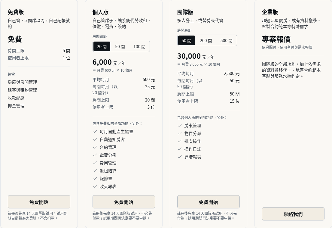Viewport: 332px width, 228px height.
Task: Select 50 間 tier in 團隊版
Action: (187, 41)
